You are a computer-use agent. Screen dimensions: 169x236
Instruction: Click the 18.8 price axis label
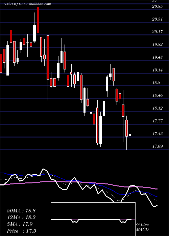point(156,83)
